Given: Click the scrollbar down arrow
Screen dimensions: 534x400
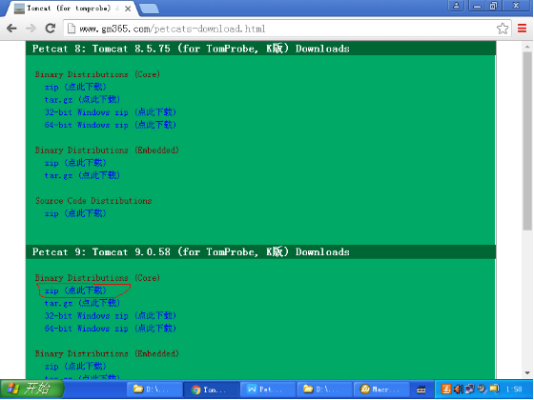Looking at the screenshot, I should pos(527,372).
